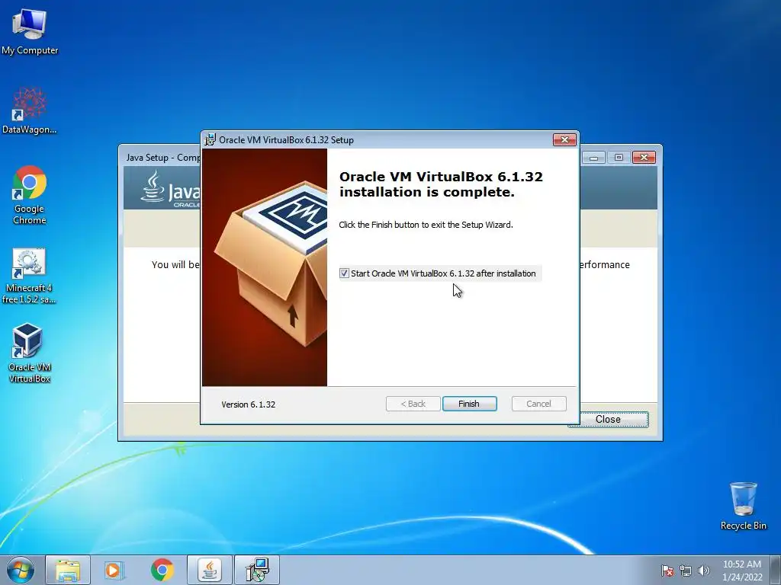Open My Computer desktop icon
The width and height of the screenshot is (781, 585).
pos(30,32)
